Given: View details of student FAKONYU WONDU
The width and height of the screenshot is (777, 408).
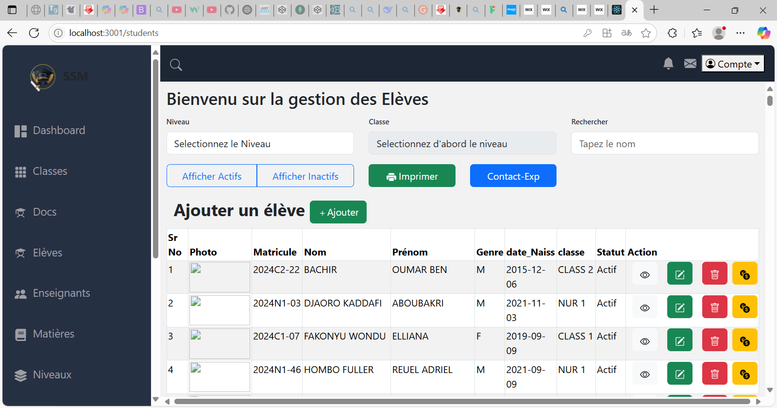Looking at the screenshot, I should (645, 341).
